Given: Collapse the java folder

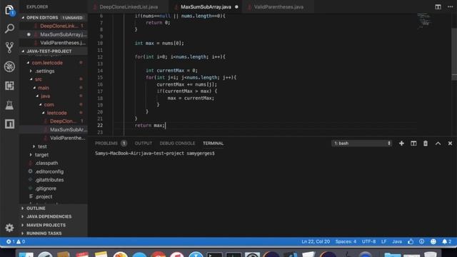Looking at the screenshot, I should 37,96.
